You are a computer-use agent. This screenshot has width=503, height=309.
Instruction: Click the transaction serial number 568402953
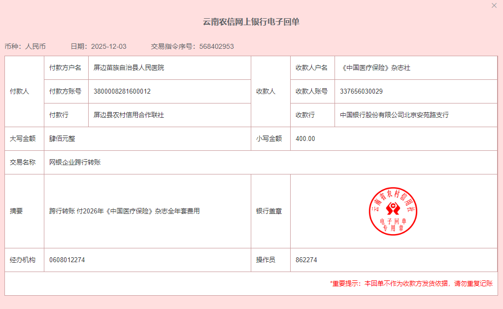(216, 46)
